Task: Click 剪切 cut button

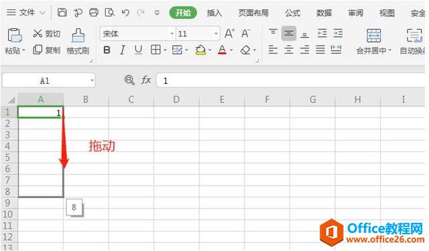Action: pyautogui.click(x=46, y=34)
